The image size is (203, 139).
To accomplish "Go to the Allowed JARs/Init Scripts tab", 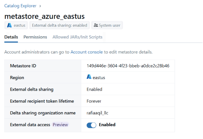I will [77, 37].
